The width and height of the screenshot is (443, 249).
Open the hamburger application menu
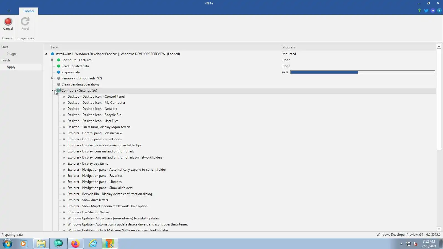pyautogui.click(x=9, y=11)
